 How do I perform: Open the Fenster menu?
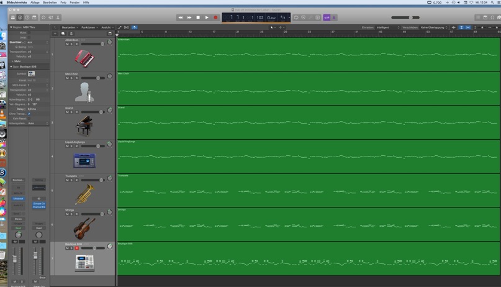click(74, 2)
